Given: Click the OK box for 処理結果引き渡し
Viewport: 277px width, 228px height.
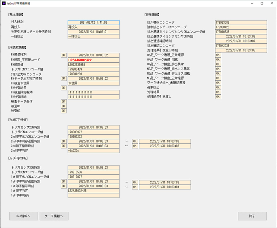Looking at the screenshot, I should click(218, 97).
